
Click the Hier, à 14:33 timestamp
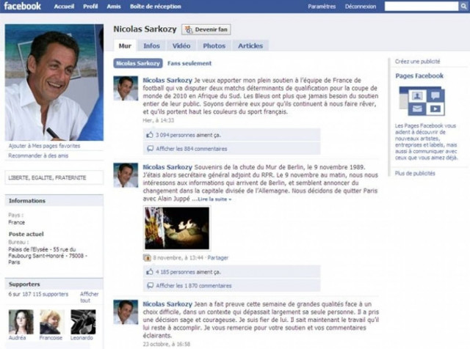click(159, 120)
